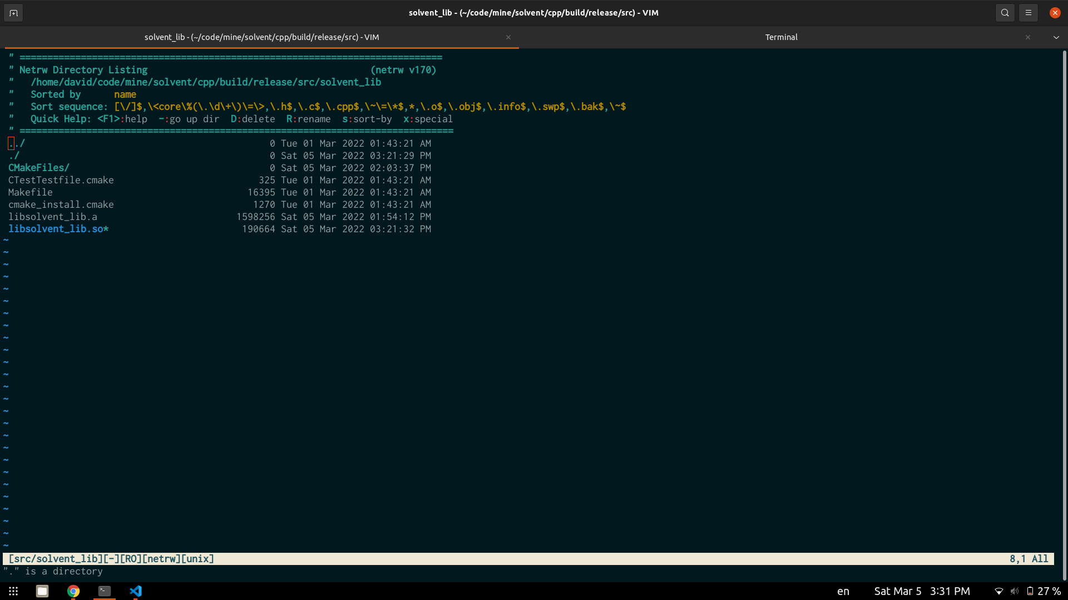
Task: Select the solvent_lib VIM tab
Action: click(x=261, y=37)
